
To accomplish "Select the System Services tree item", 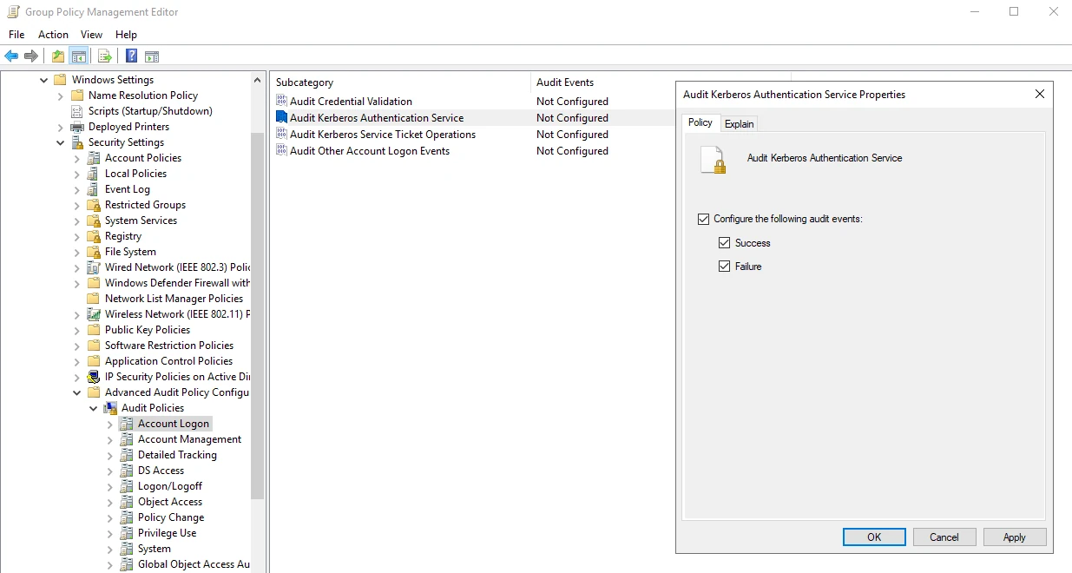I will point(141,221).
